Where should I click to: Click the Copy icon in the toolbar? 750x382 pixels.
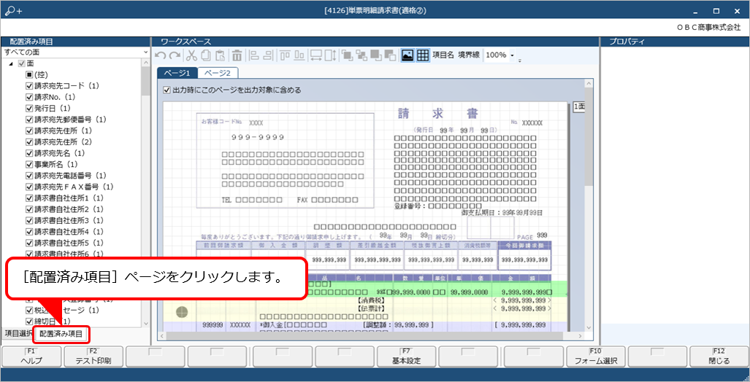[206, 55]
